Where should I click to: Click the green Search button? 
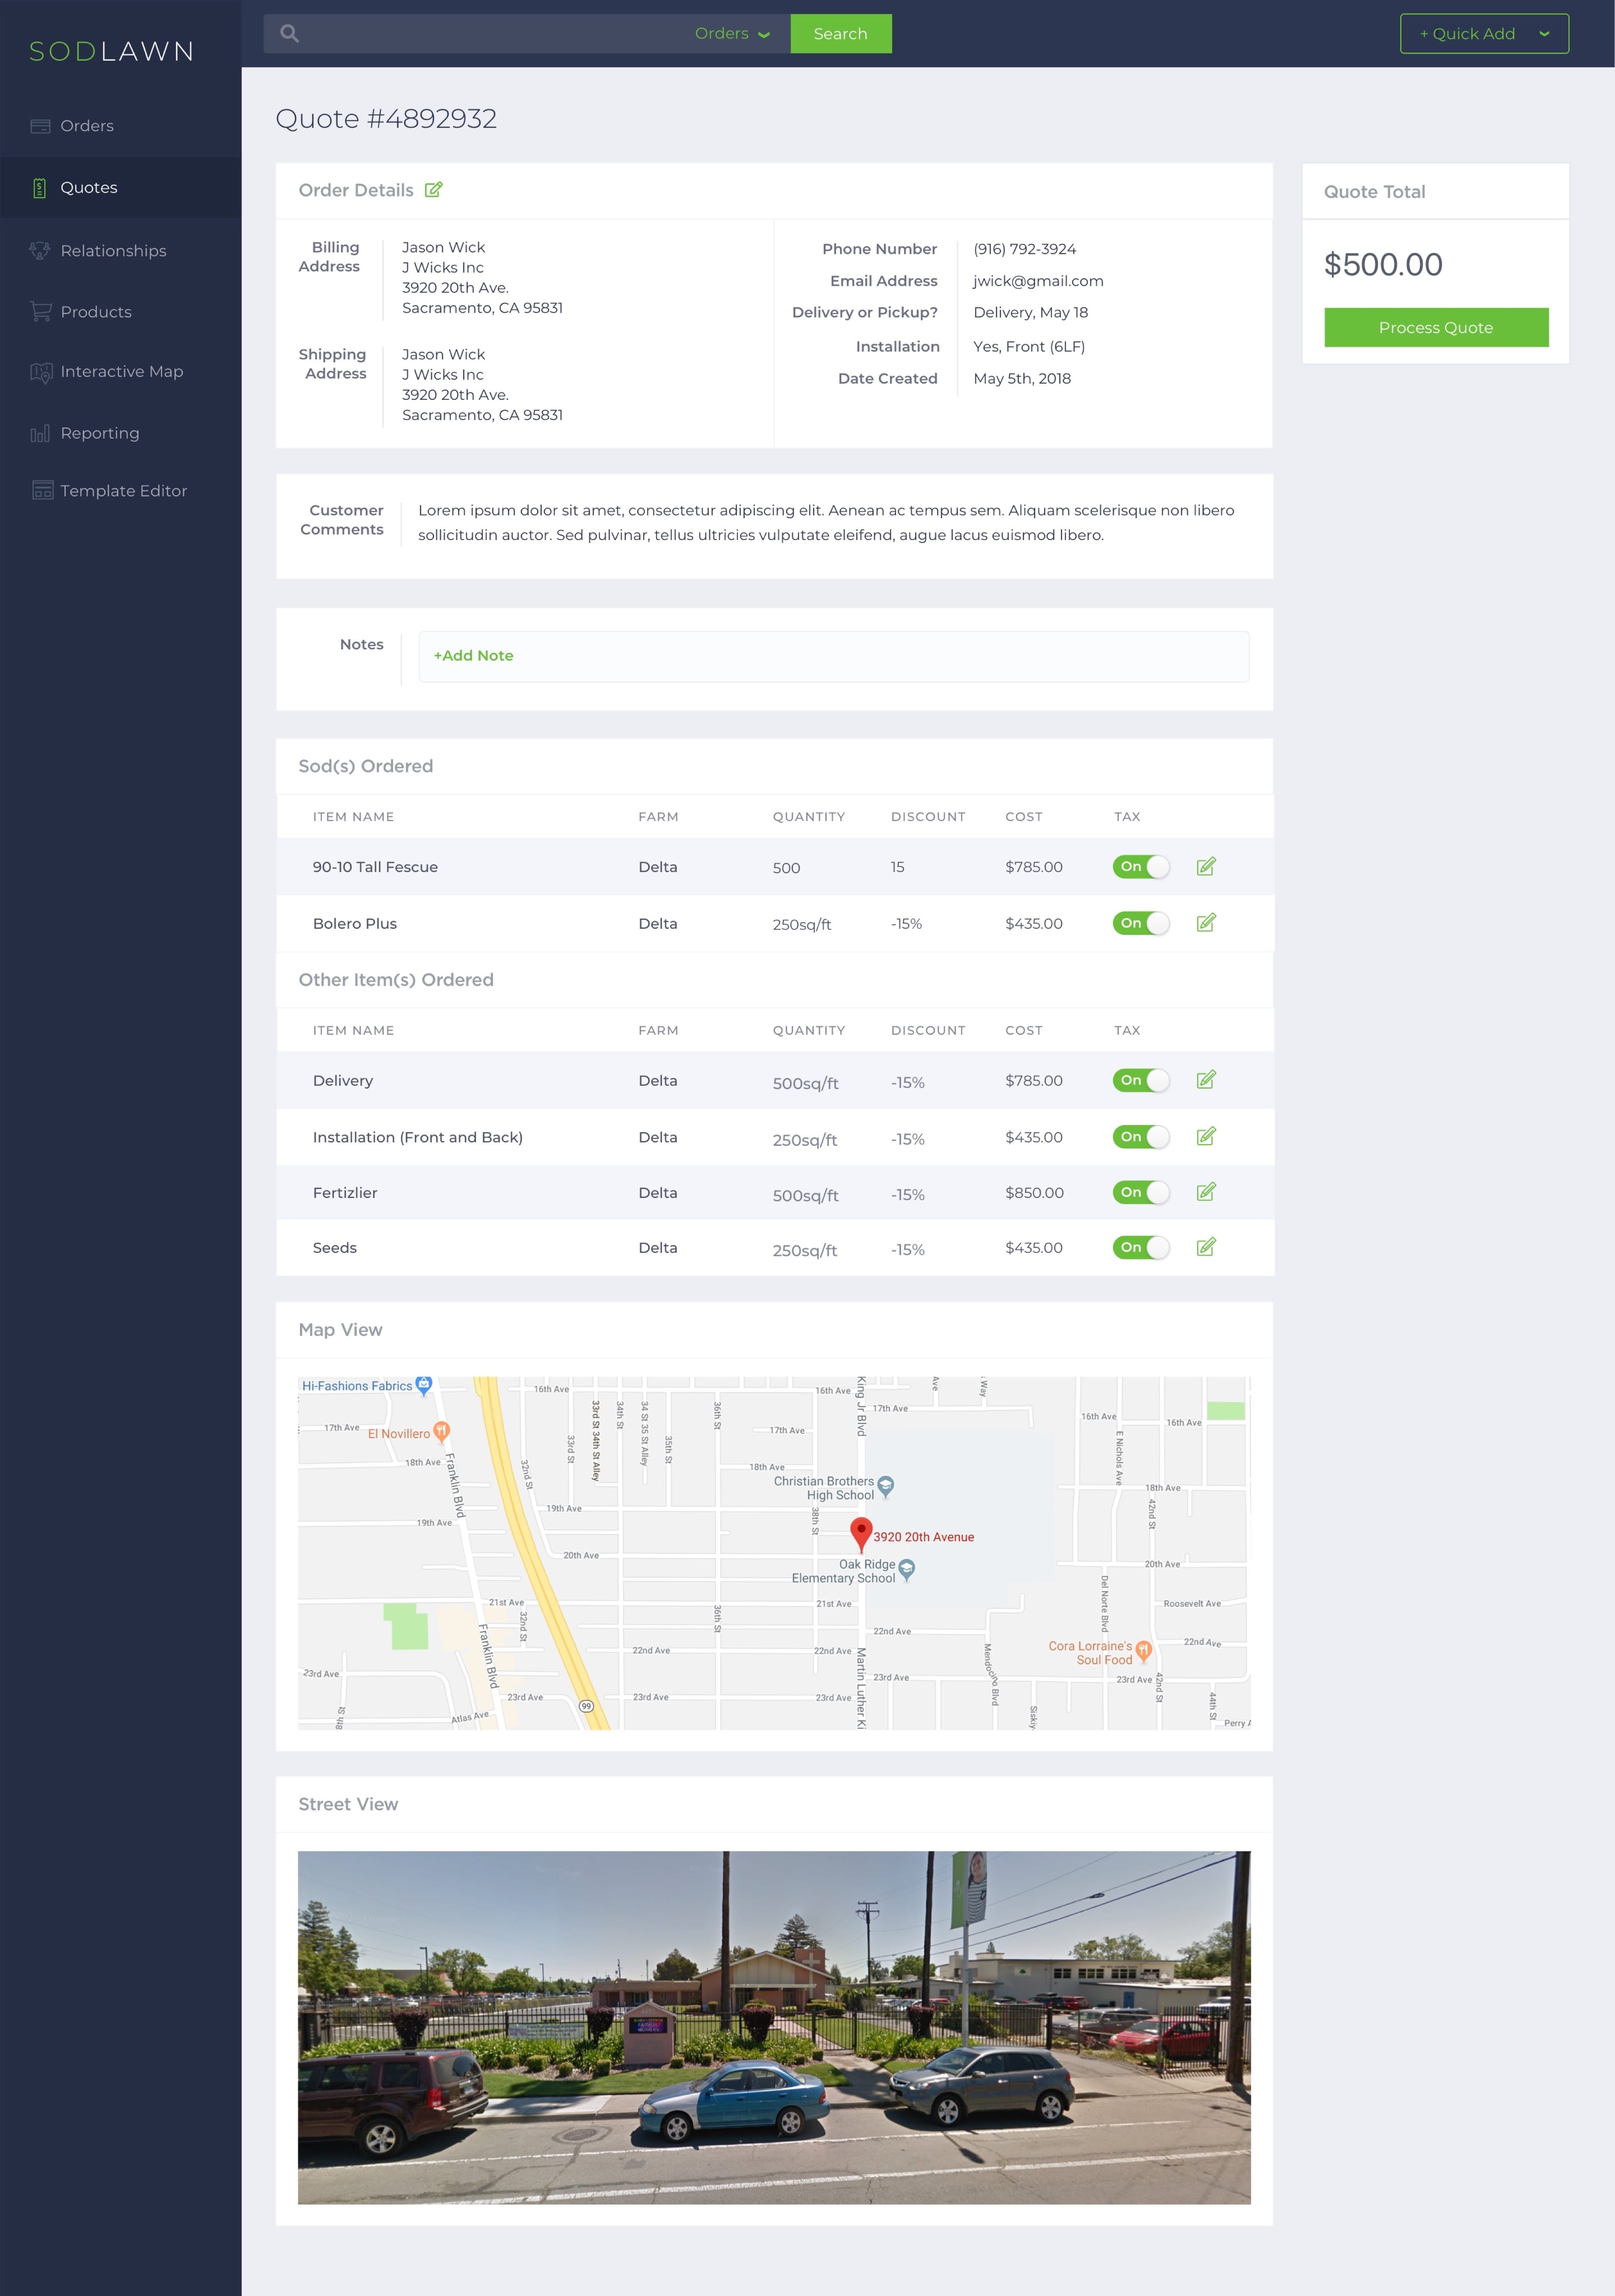pyautogui.click(x=841, y=34)
